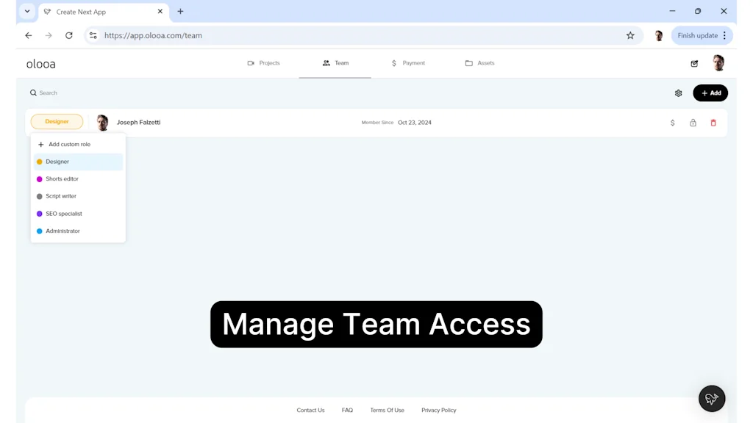Pick Script writer from role list

coord(61,197)
